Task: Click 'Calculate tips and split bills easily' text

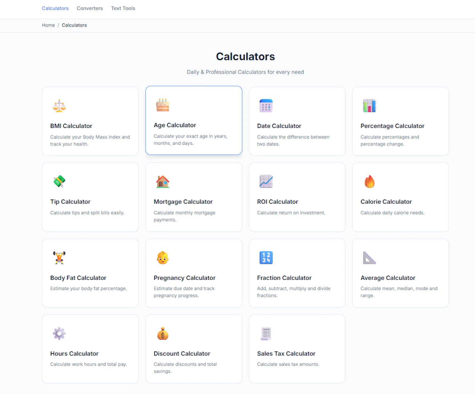Action: click(87, 213)
